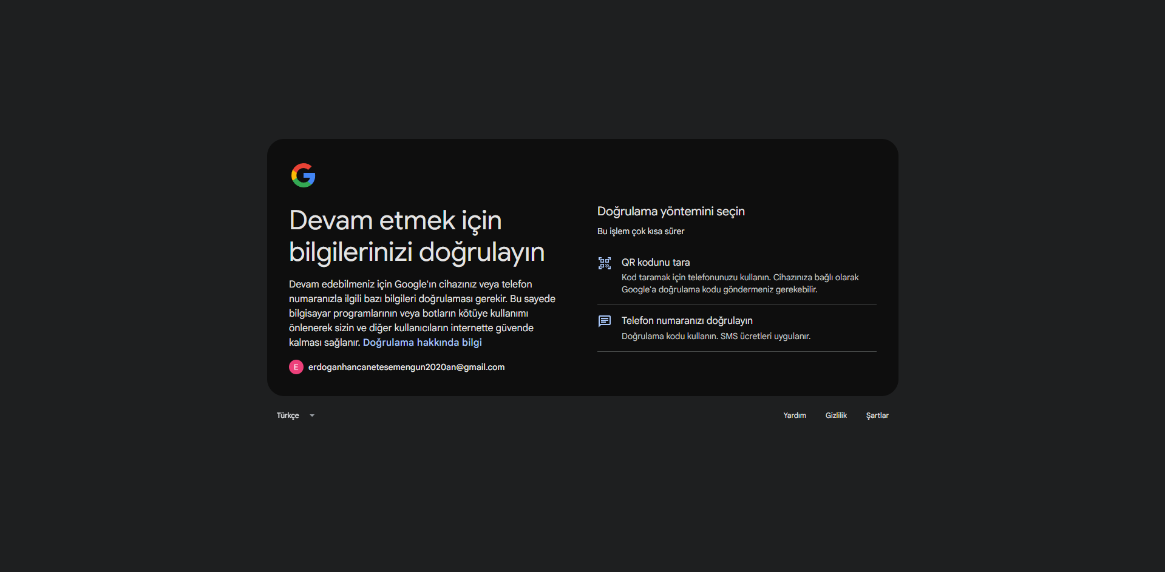Screen dimensions: 1165x572
Task: Open the Gizlilik privacy link
Action: click(836, 416)
